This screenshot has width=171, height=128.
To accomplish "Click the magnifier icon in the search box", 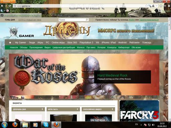I will [87, 20].
